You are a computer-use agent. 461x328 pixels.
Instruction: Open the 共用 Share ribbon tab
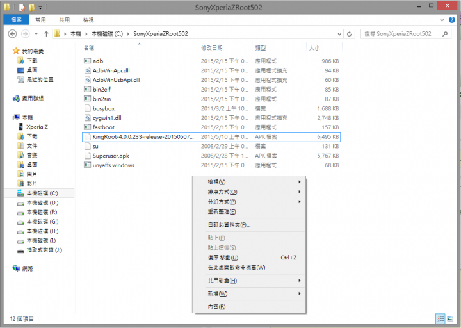click(x=65, y=20)
